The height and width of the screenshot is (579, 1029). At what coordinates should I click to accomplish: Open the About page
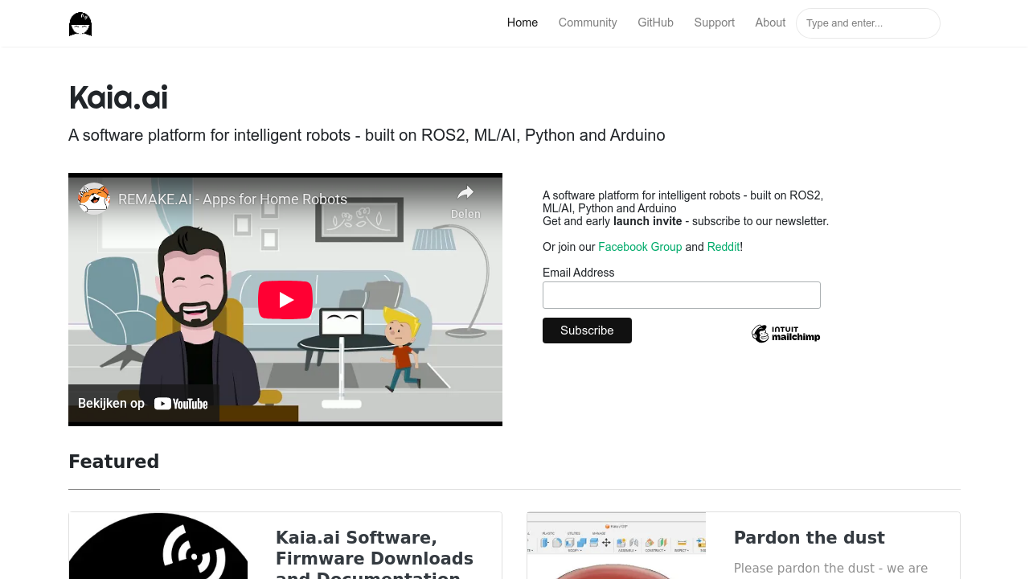point(769,23)
